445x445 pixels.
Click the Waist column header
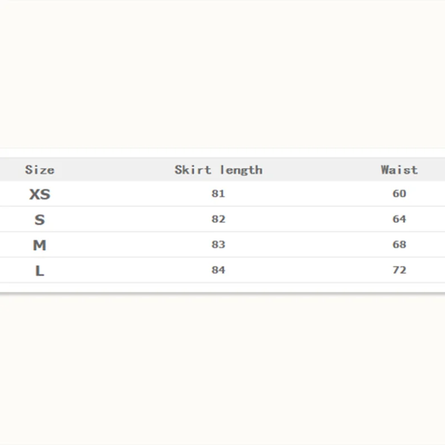tap(399, 170)
